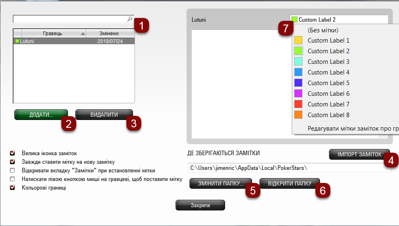This screenshot has width=399, height=226.
Task: Toggle Завжди ставити мітку на нову замітку
Action: [12, 162]
